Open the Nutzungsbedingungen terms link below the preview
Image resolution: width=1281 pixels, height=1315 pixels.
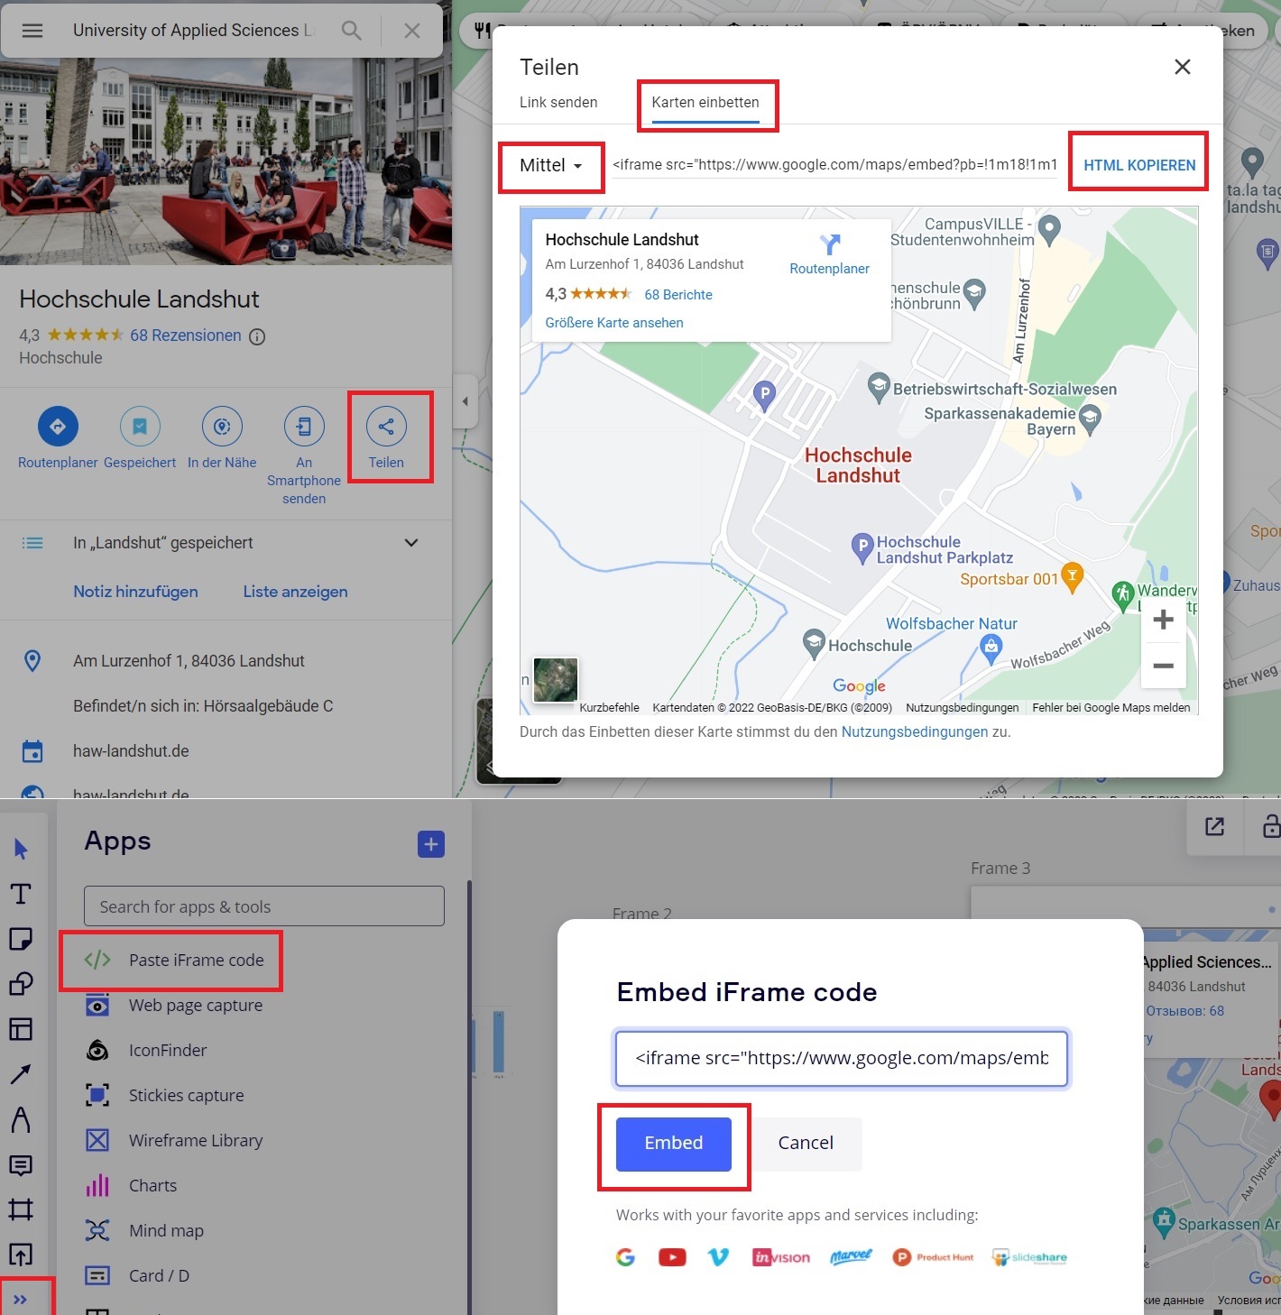tap(915, 732)
